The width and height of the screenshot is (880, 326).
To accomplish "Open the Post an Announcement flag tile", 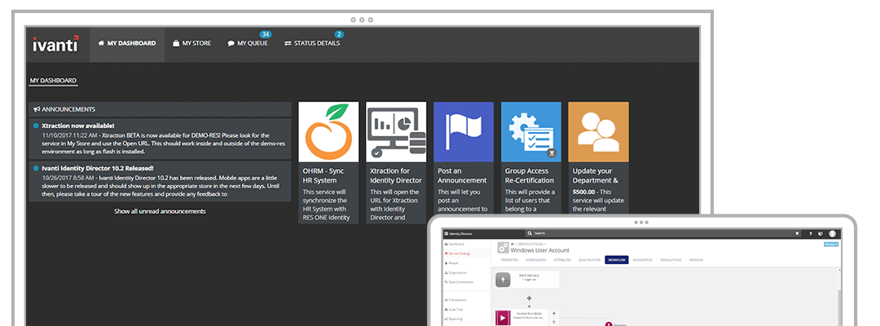I will click(464, 132).
